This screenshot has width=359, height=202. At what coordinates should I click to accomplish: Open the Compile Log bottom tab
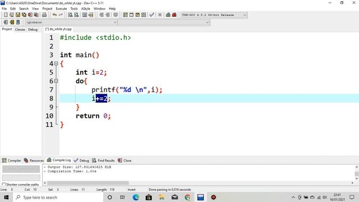click(x=59, y=160)
